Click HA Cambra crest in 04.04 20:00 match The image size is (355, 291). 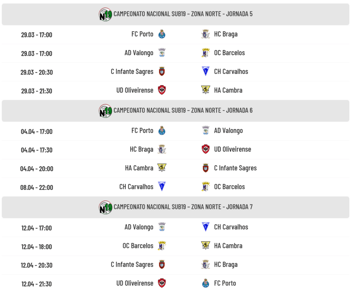(x=162, y=168)
